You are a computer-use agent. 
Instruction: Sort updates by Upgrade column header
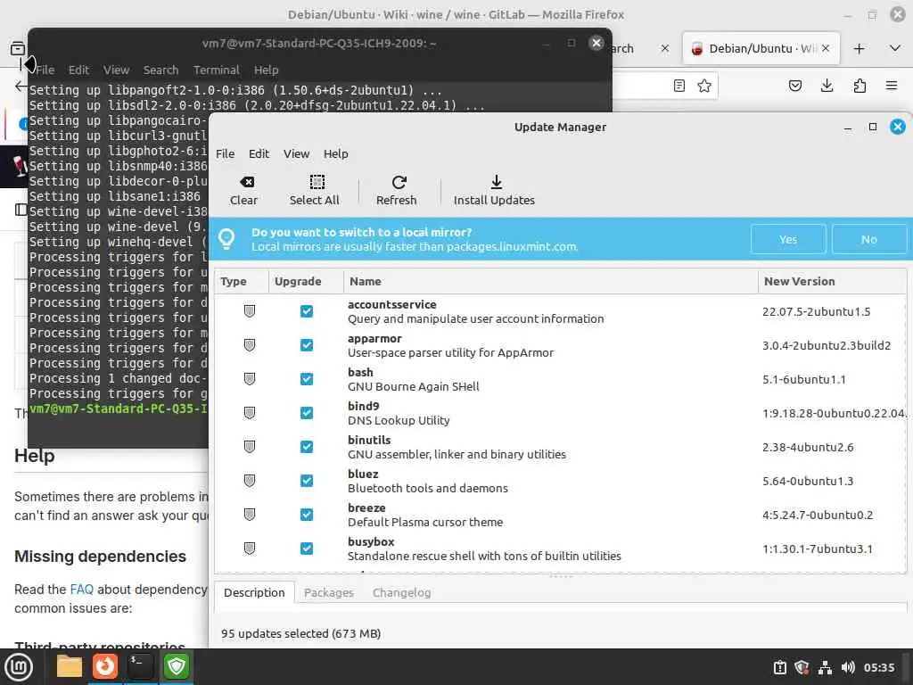[x=306, y=281]
